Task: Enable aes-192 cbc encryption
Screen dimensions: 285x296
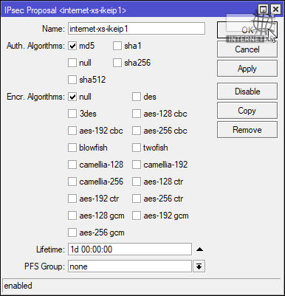Action: [x=72, y=131]
